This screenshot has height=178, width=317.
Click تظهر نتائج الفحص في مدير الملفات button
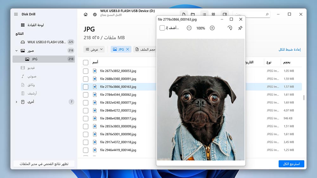pos(44,164)
